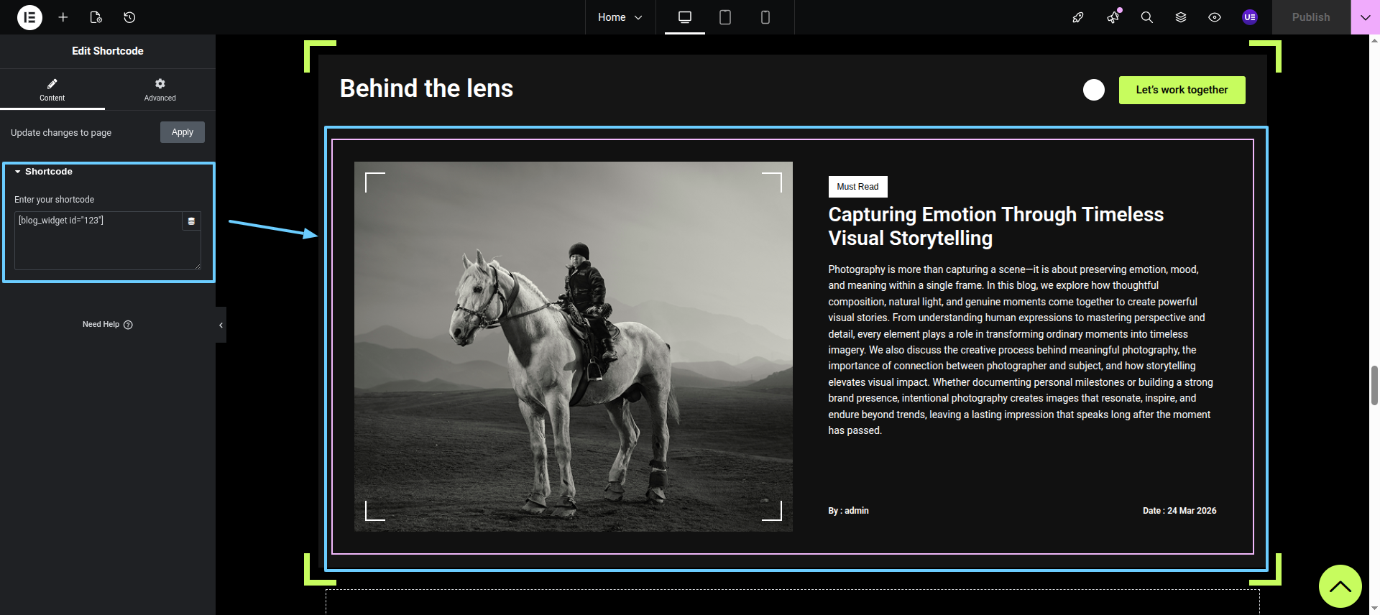1380x615 pixels.
Task: Open the Finder search magnifier icon
Action: 1146,17
